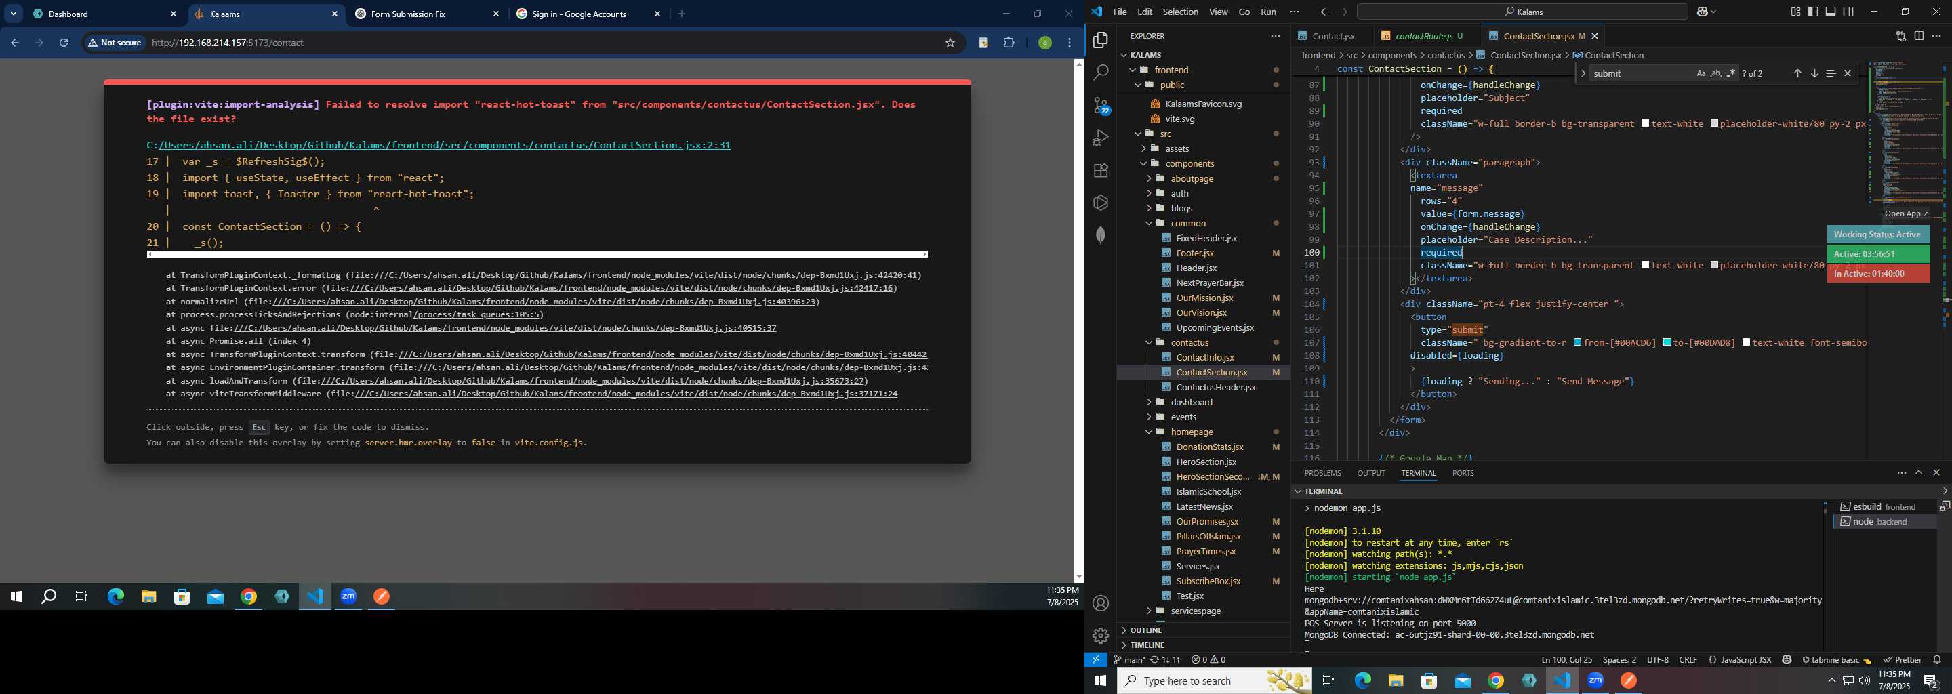
Task: Open Explorer views and more actions menu
Action: pyautogui.click(x=1276, y=36)
